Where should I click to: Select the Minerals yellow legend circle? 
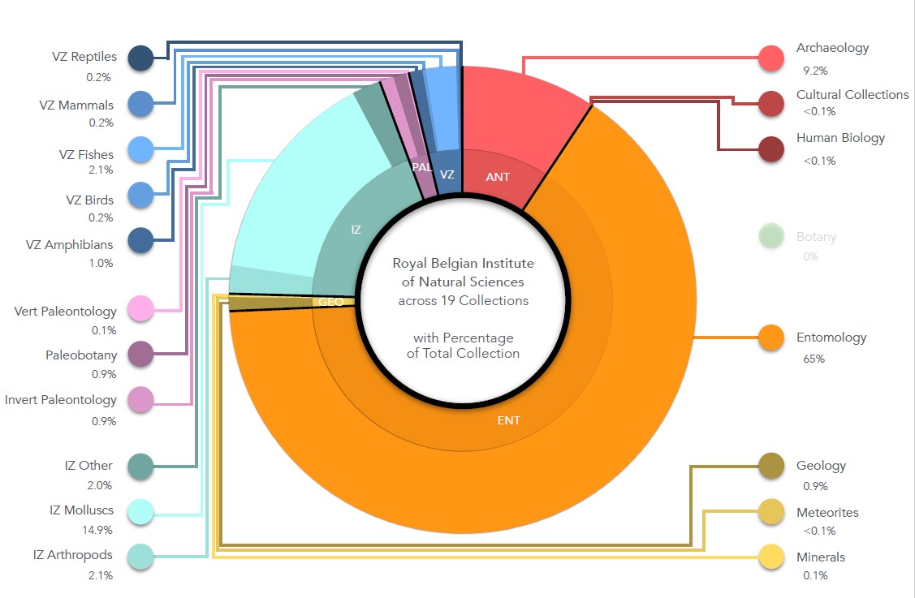coord(770,557)
